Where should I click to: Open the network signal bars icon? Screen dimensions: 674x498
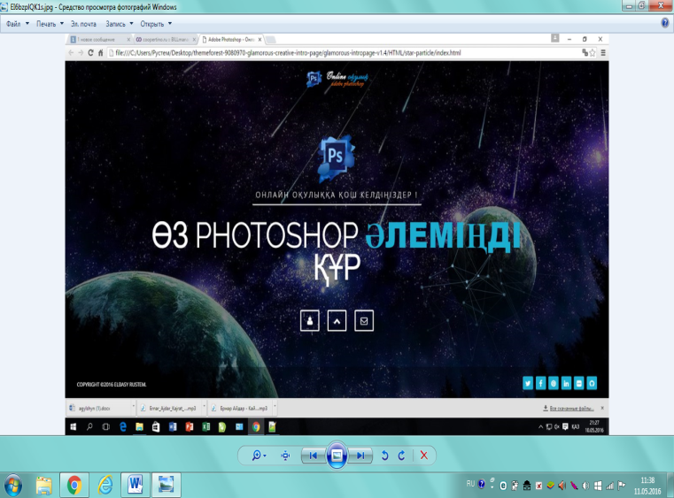point(609,486)
